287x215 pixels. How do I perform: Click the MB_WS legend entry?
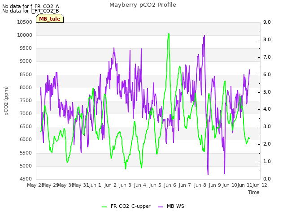click(x=171, y=206)
